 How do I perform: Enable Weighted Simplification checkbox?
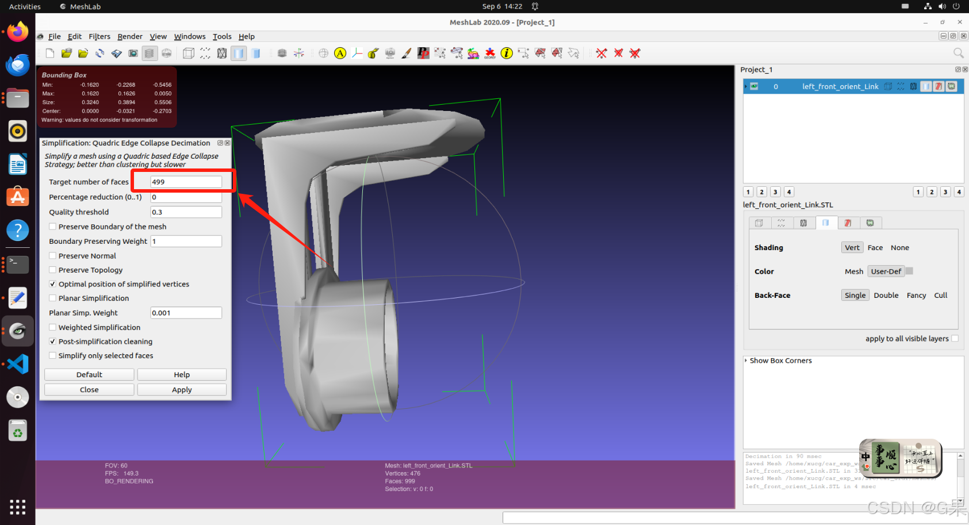53,327
